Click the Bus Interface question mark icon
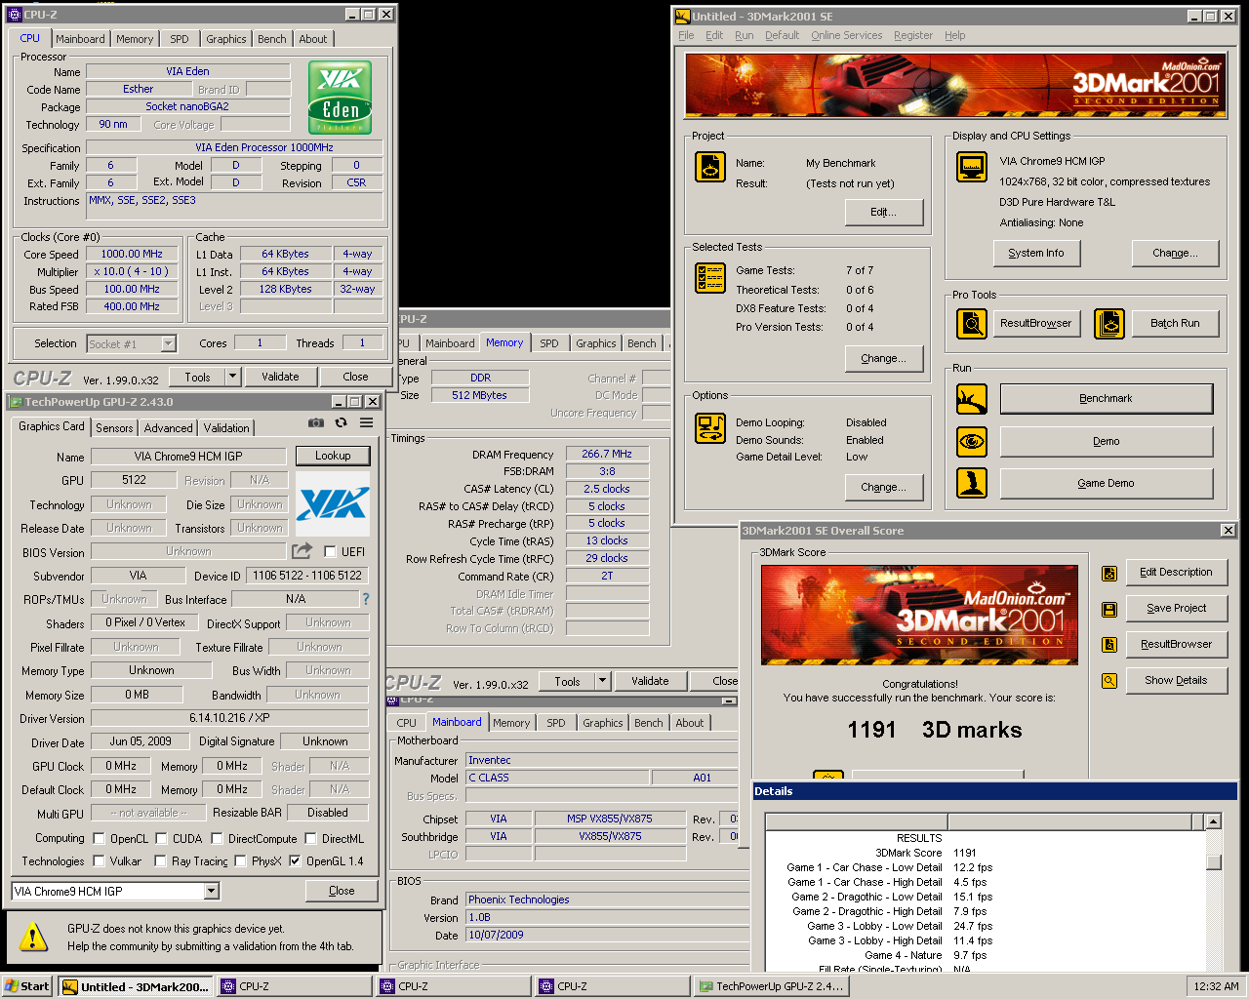 pos(366,599)
